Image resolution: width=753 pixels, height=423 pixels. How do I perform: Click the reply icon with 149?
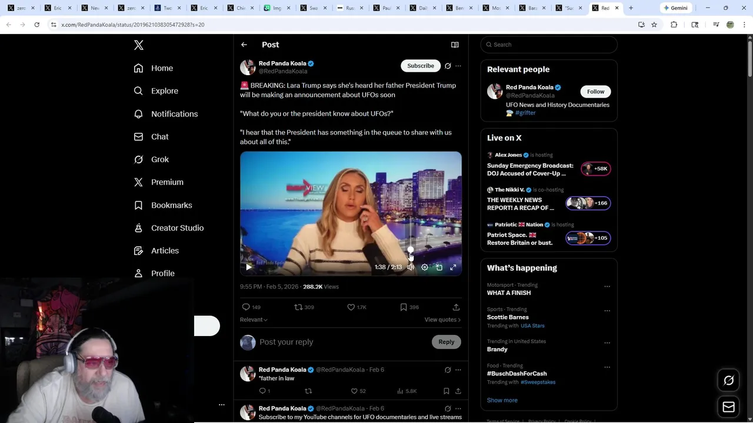click(x=251, y=307)
